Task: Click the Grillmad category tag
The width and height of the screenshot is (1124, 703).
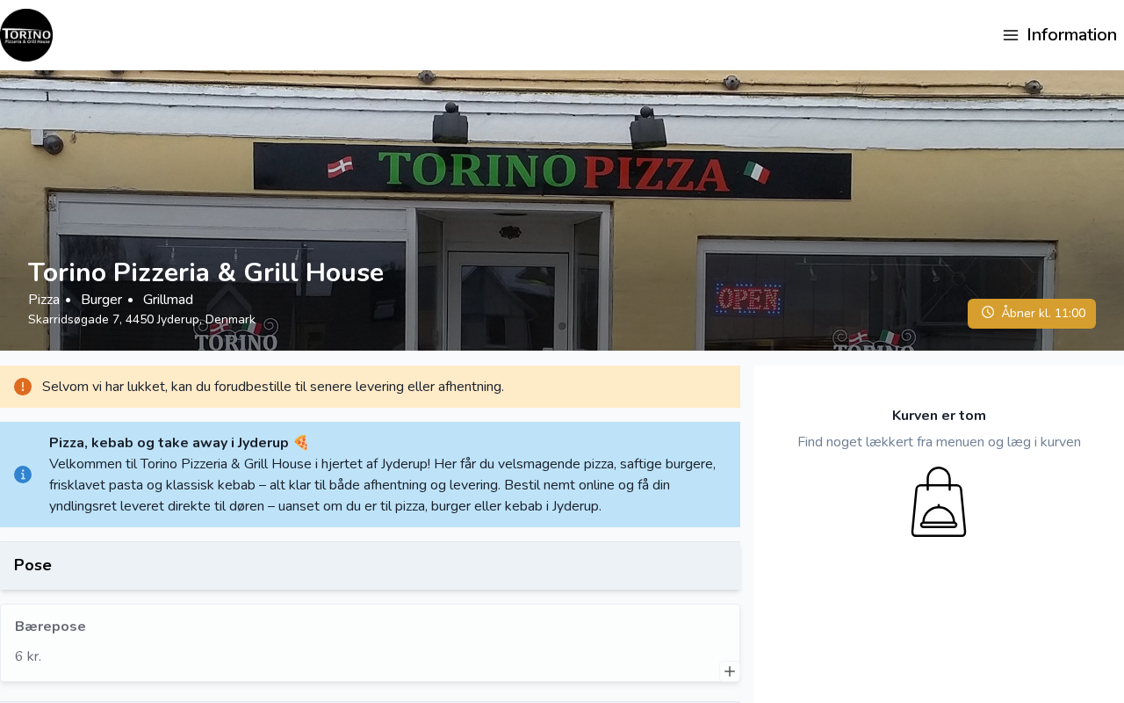Action: point(168,300)
